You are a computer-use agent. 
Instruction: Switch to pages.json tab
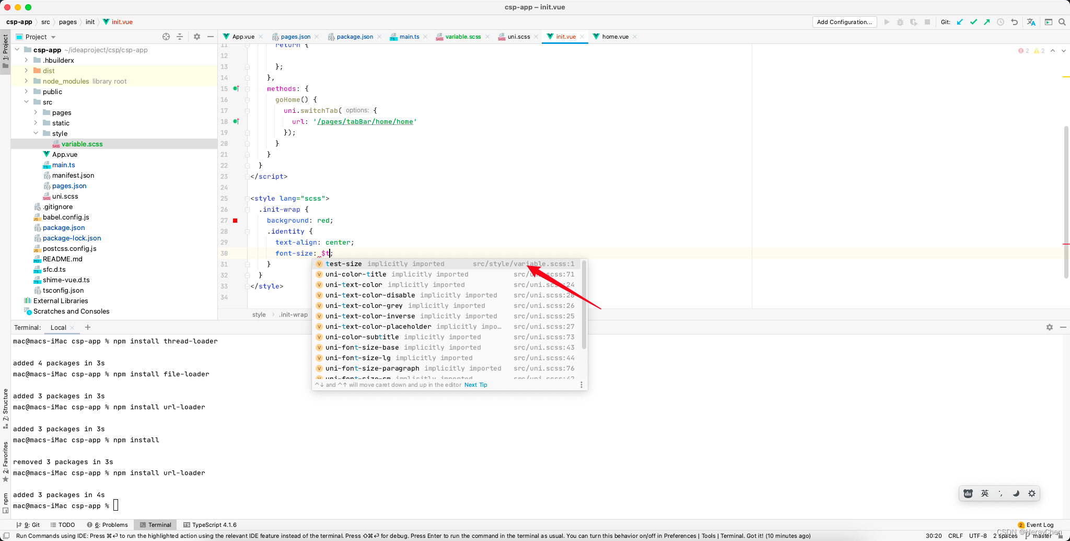[x=295, y=37]
